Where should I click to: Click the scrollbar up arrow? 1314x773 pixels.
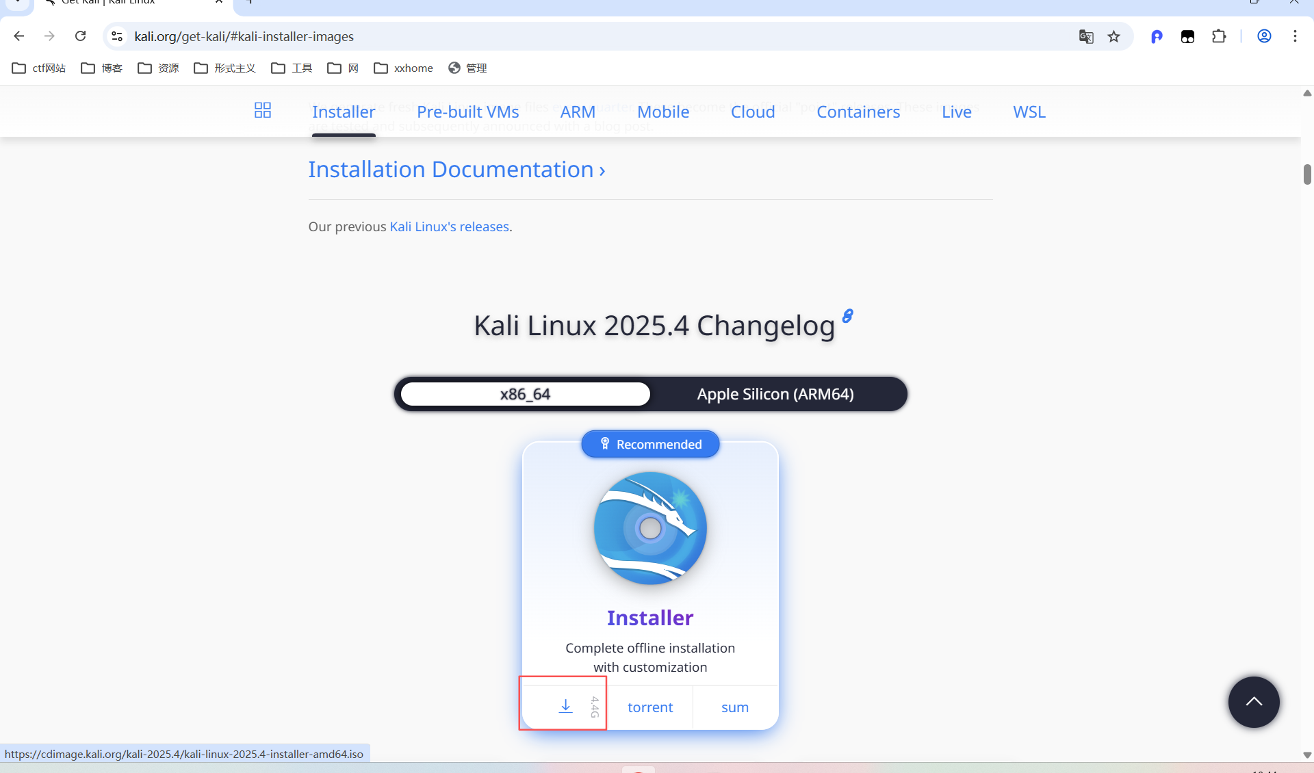(1307, 93)
